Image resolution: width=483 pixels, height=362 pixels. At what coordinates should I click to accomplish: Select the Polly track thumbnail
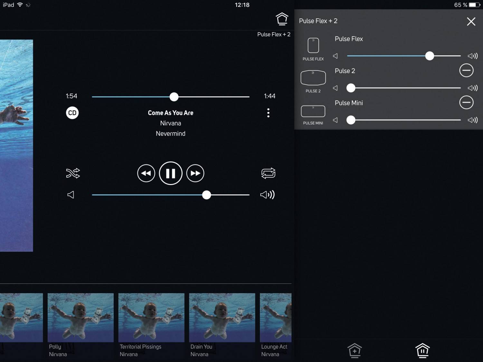80,318
